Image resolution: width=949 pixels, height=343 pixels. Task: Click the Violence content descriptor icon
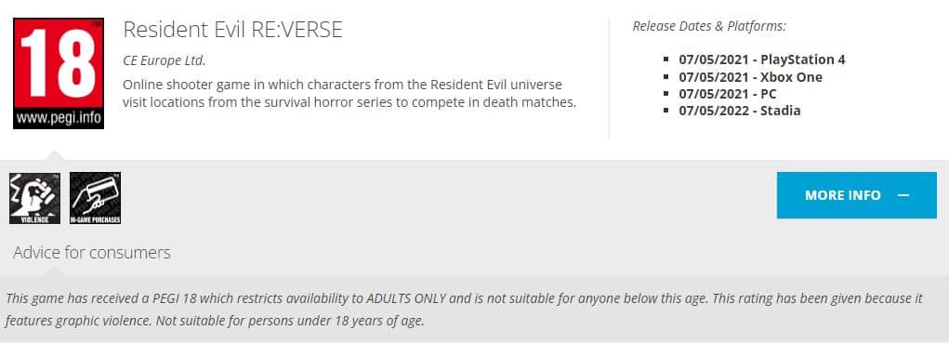[x=34, y=198]
